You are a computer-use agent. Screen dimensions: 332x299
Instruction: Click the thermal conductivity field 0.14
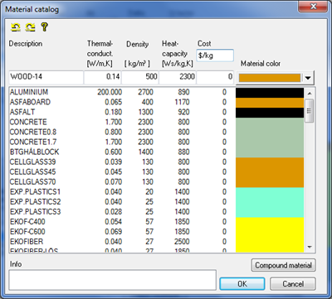[102, 77]
